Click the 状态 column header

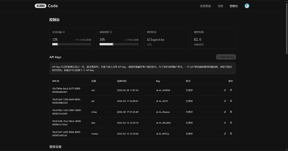tap(188, 81)
